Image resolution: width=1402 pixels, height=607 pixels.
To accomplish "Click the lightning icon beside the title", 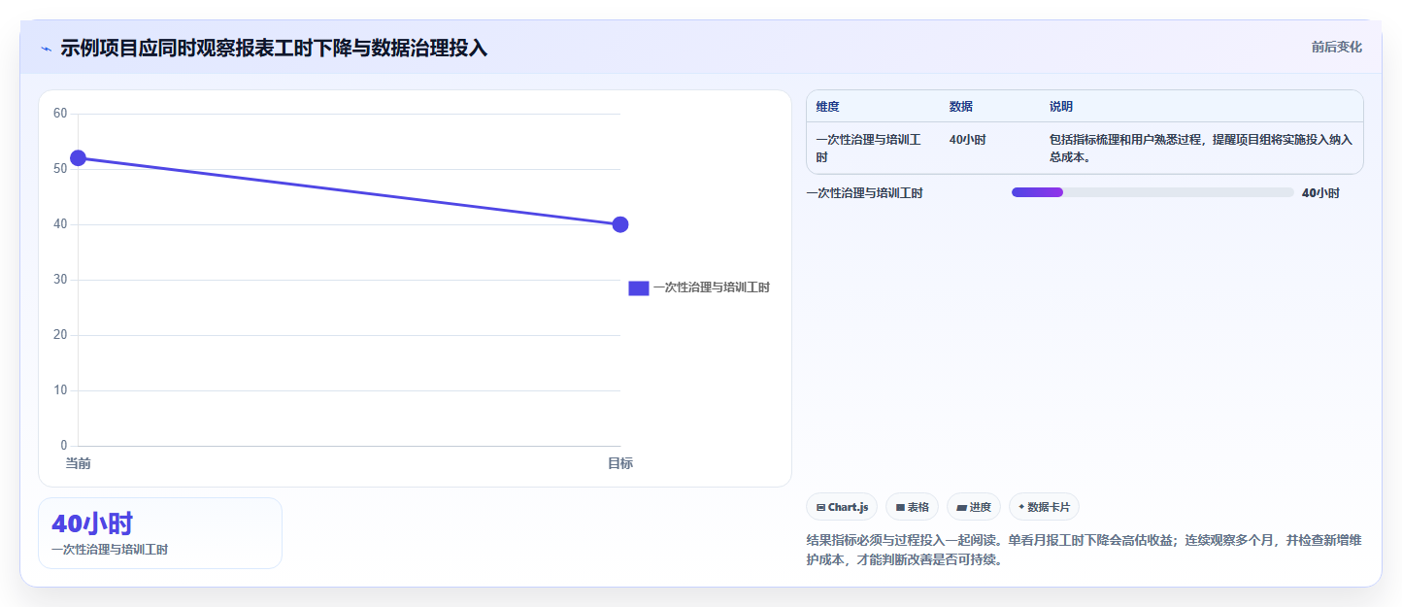I will click(x=46, y=49).
